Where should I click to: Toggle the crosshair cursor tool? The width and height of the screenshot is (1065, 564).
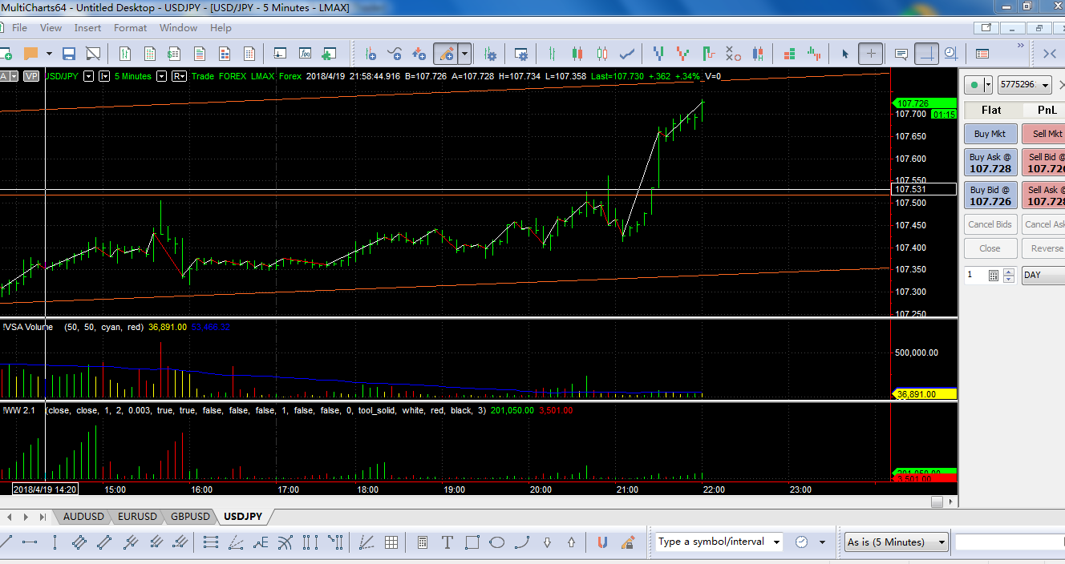[x=871, y=54]
